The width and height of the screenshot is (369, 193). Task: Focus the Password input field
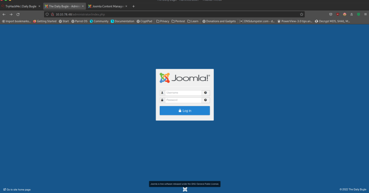tap(183, 100)
